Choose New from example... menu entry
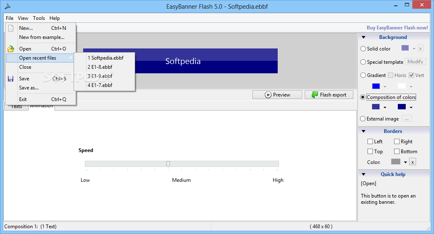 (x=41, y=37)
